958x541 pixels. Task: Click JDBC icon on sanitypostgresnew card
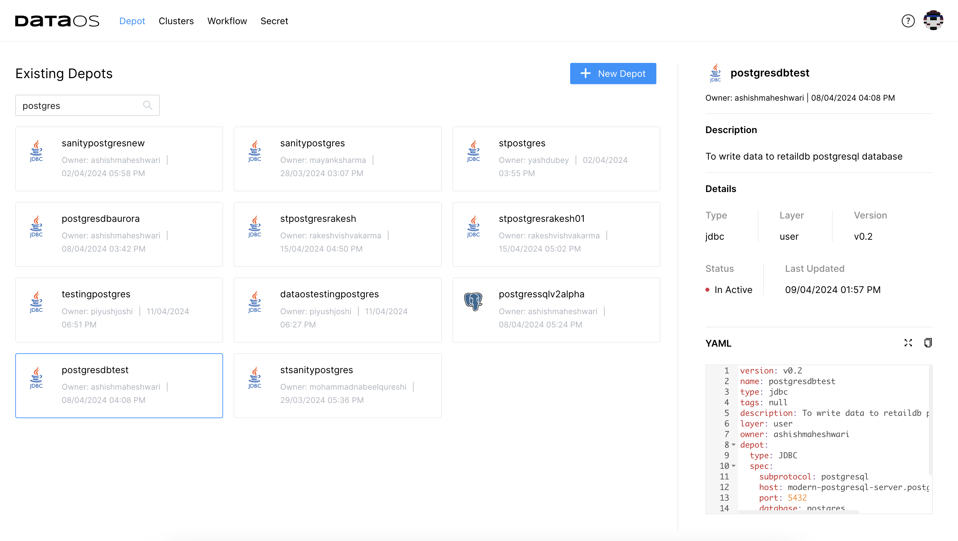click(36, 151)
